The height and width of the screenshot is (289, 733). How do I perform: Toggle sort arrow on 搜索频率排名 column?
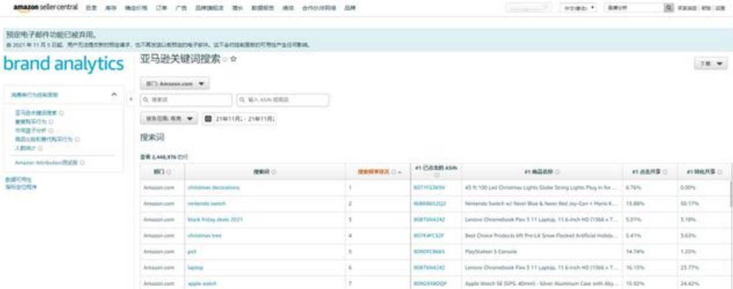tap(400, 172)
